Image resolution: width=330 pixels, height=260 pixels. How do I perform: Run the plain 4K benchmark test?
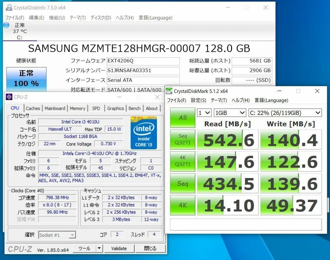[183, 205]
